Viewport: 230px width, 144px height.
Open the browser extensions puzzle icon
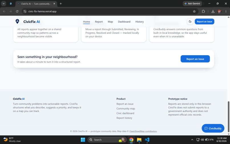(x=203, y=11)
